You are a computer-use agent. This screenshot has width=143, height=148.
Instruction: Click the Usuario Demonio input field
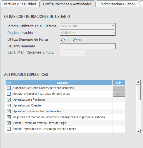pos(88,46)
